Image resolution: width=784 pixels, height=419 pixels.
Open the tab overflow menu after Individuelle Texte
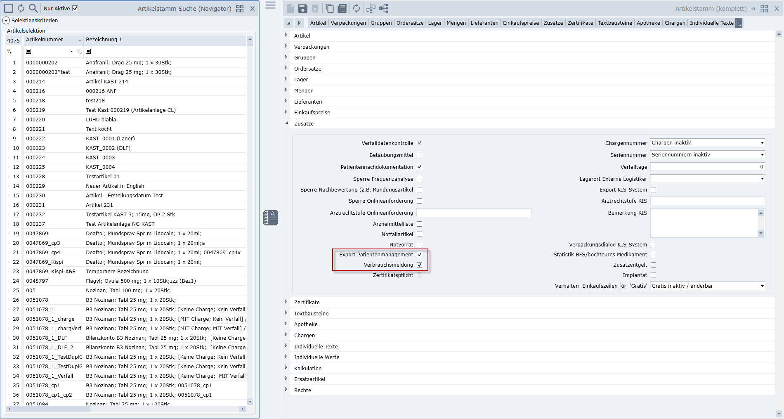(739, 23)
